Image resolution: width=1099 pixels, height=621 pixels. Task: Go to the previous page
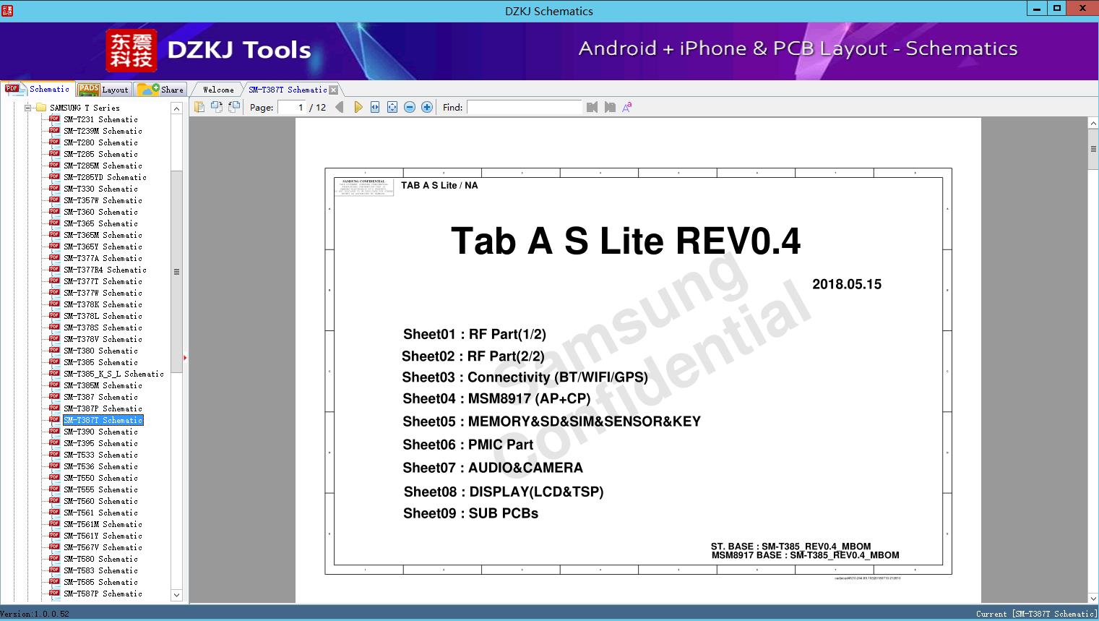pyautogui.click(x=340, y=107)
